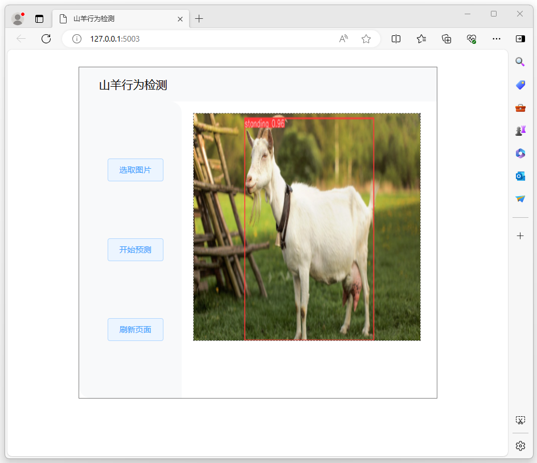Open the sidebar Outlook icon
Image resolution: width=537 pixels, height=463 pixels.
[520, 176]
